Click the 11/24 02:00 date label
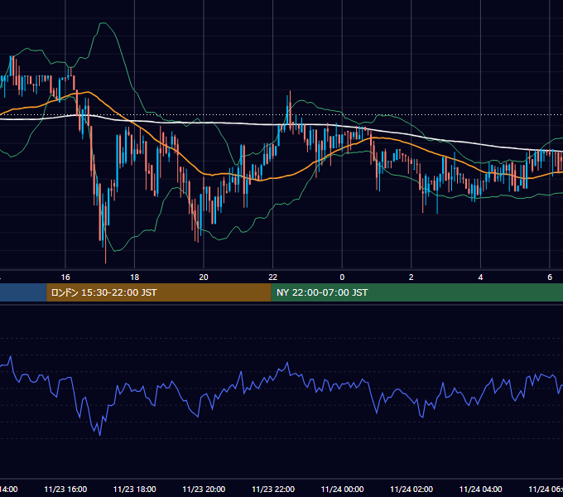 point(411,490)
